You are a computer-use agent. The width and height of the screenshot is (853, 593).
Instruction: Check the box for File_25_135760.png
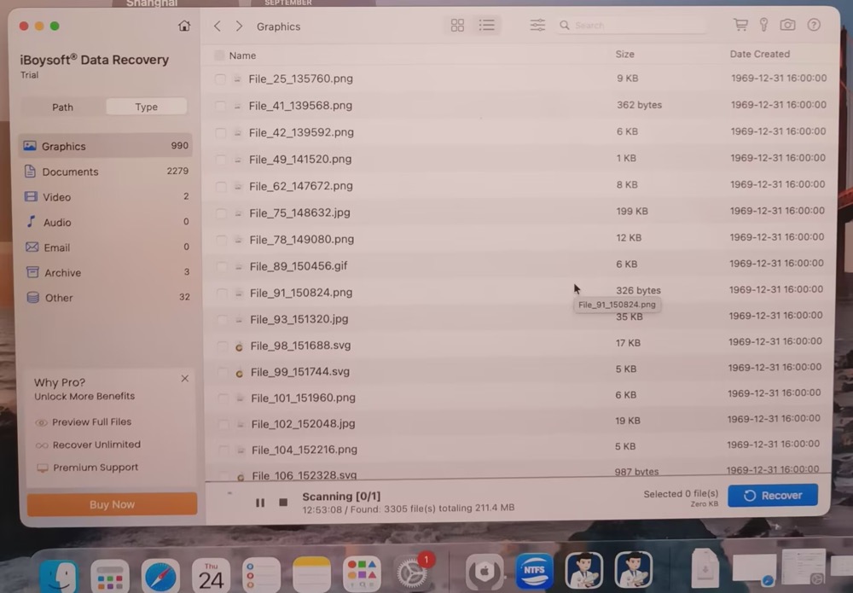point(220,78)
